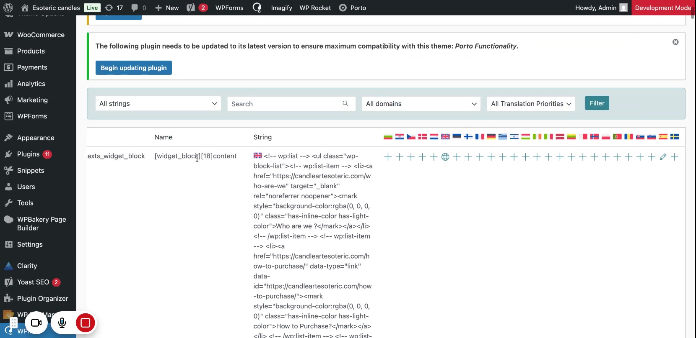This screenshot has width=696, height=338.
Task: Open the updates icon showing 17
Action: coord(114,8)
